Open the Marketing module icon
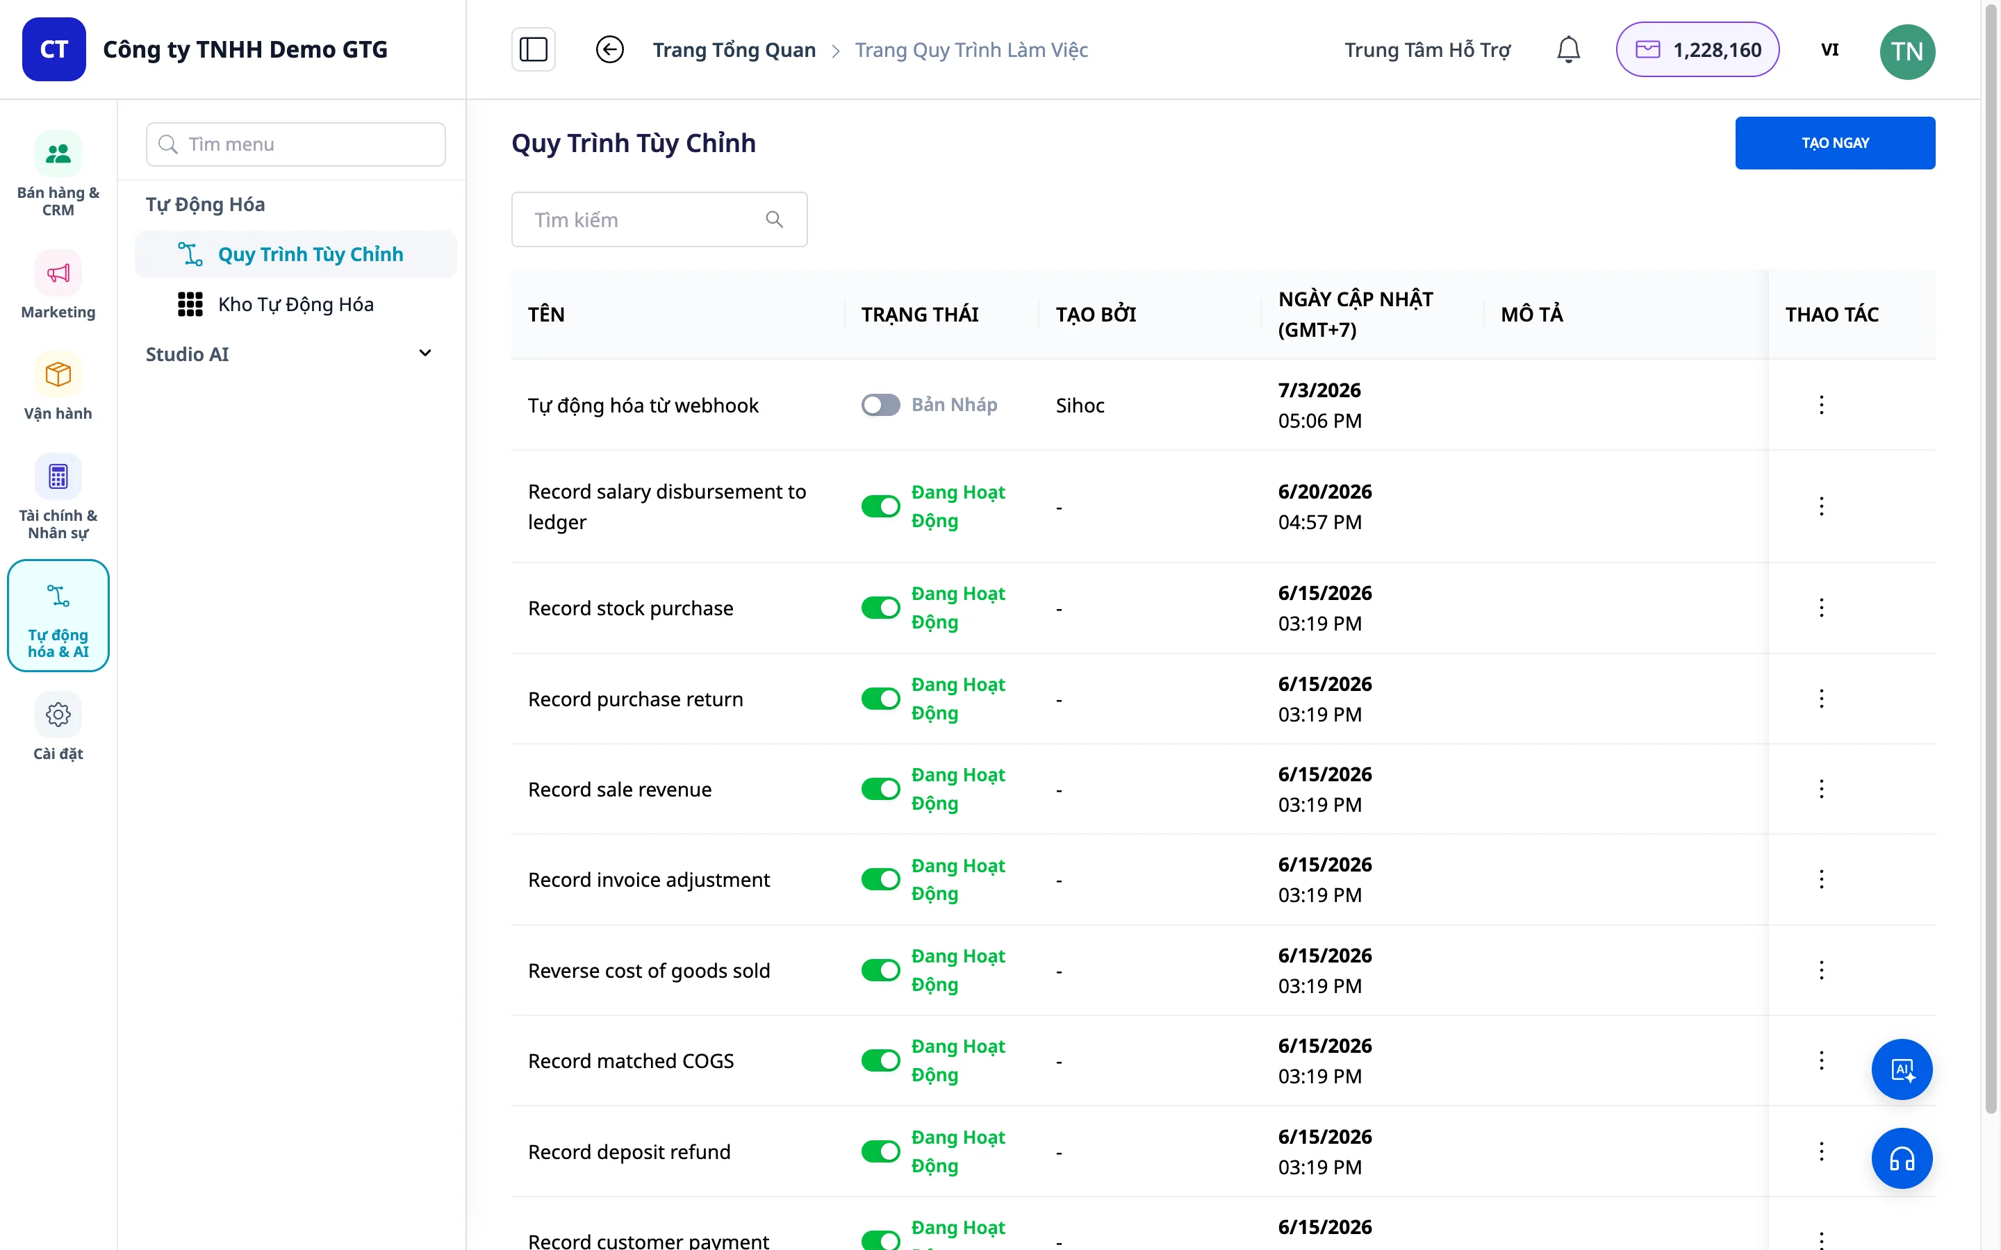 58,273
